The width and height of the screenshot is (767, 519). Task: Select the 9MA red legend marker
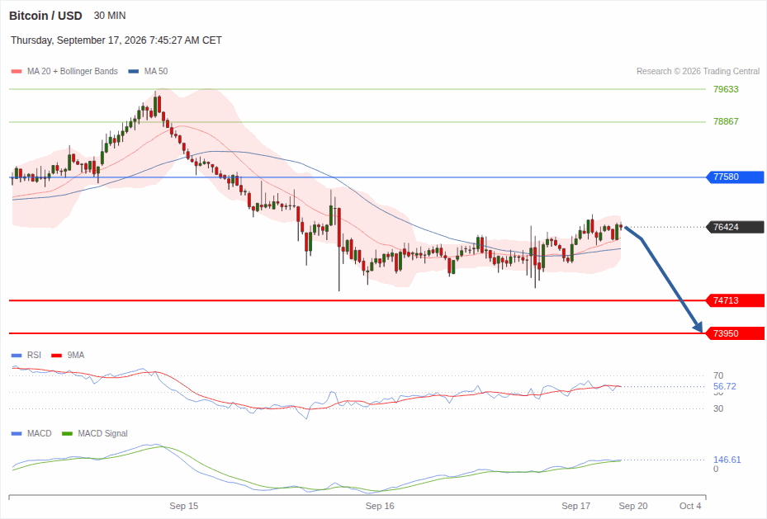point(56,356)
